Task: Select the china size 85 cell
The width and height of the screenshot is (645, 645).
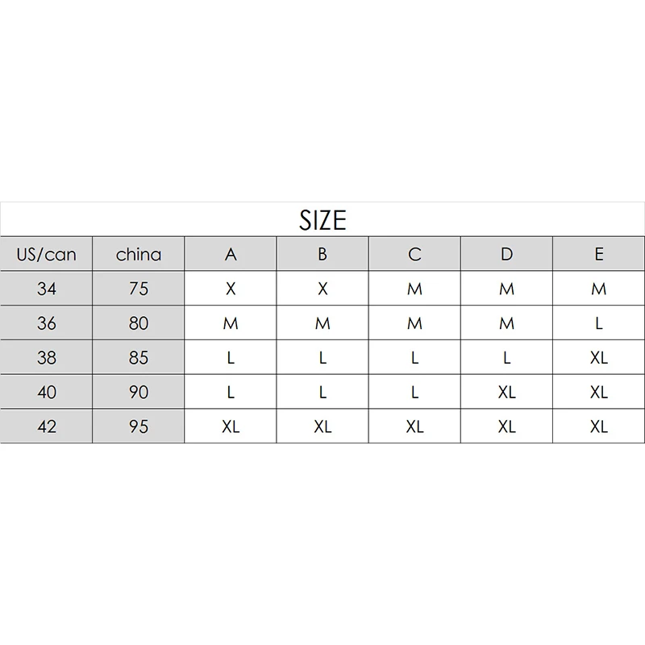Action: [138, 357]
